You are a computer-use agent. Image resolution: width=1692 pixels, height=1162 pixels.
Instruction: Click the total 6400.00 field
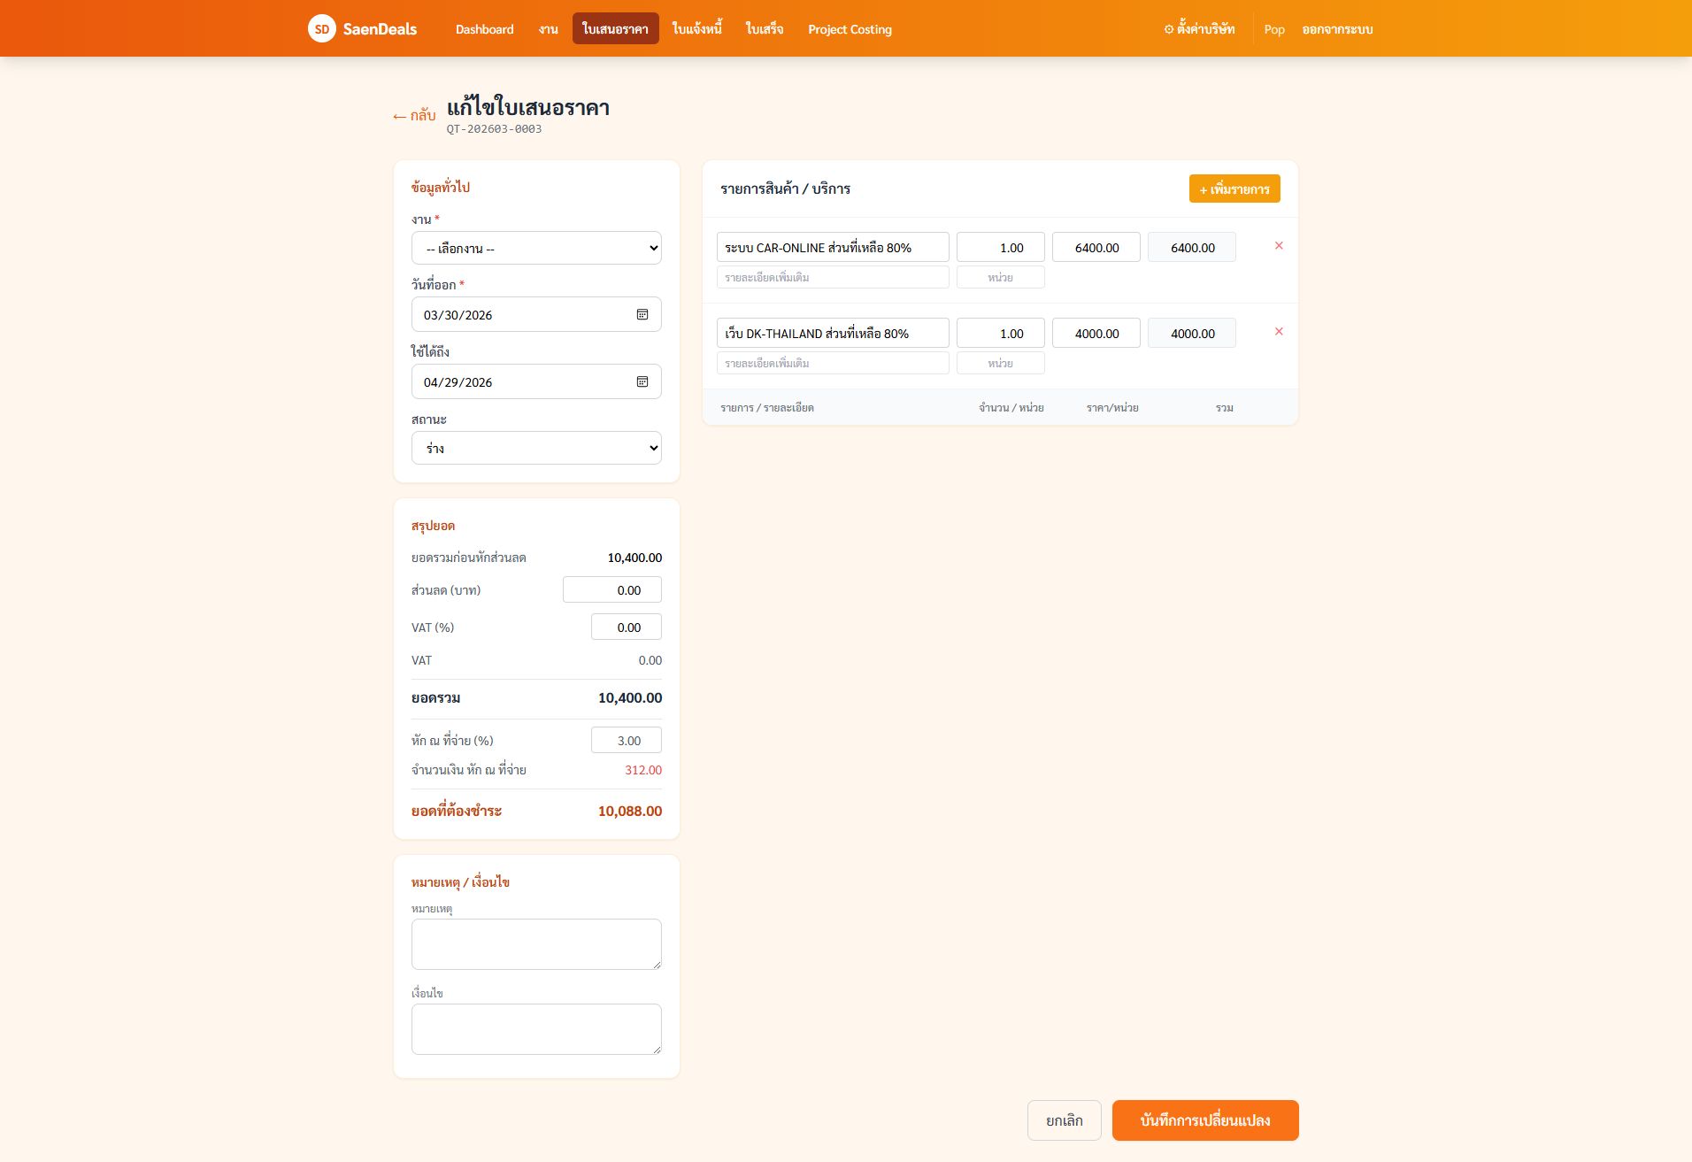click(x=1192, y=248)
